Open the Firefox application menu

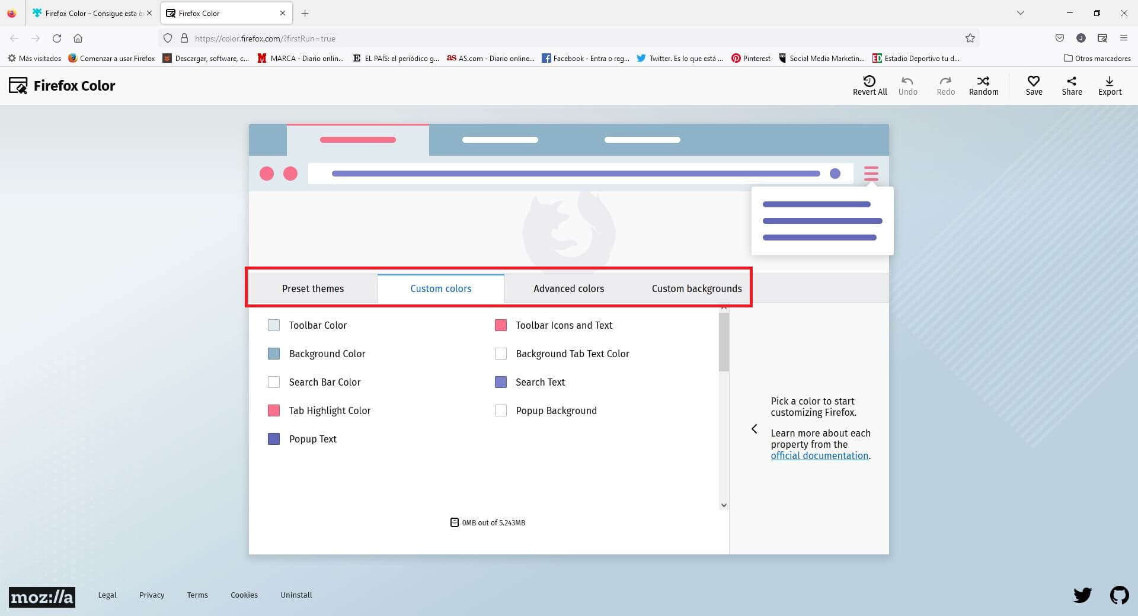(1124, 38)
